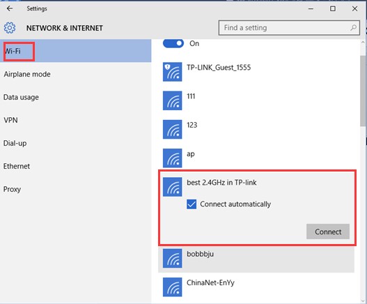Click the bobbbju network signal icon

172,258
